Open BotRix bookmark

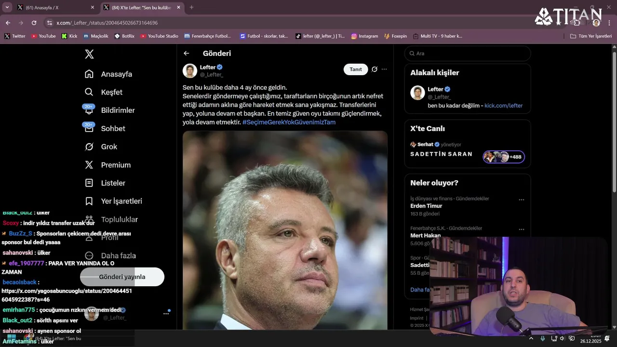click(124, 36)
